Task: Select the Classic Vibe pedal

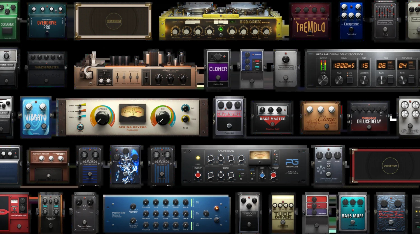Action: [x=391, y=214]
